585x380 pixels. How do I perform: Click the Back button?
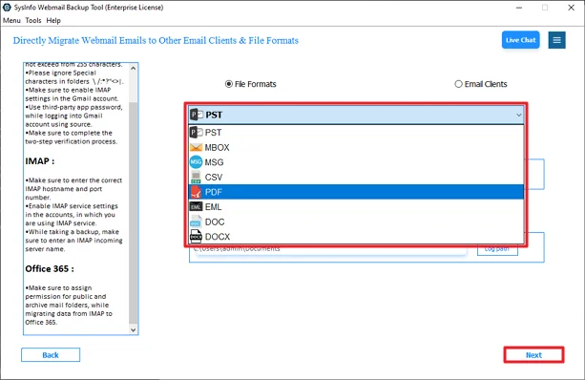[x=51, y=355]
